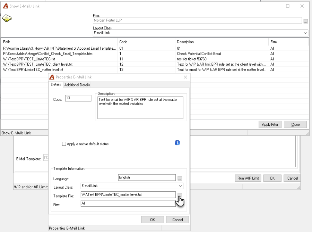This screenshot has width=312, height=232.
Task: Focus the Language field showing English
Action: [147, 177]
